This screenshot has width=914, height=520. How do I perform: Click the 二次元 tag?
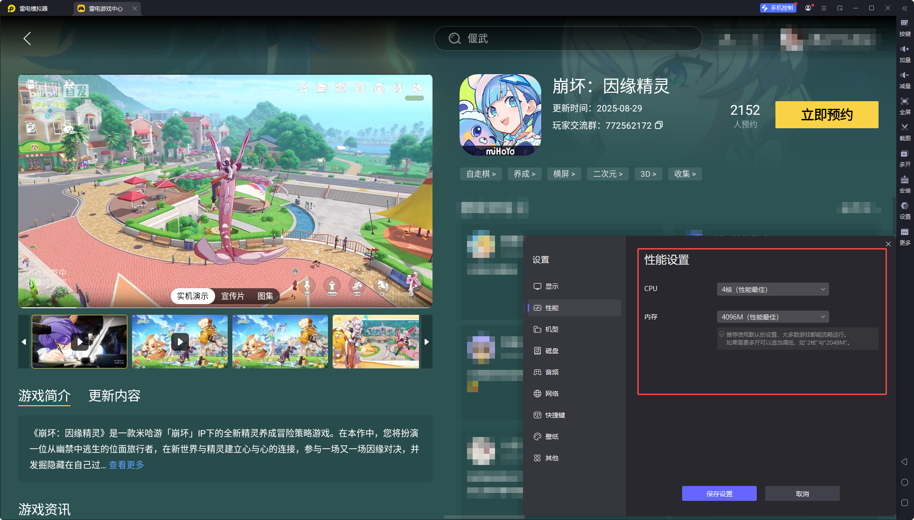pos(607,174)
